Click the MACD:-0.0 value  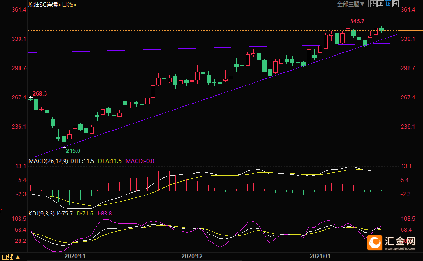(140, 161)
